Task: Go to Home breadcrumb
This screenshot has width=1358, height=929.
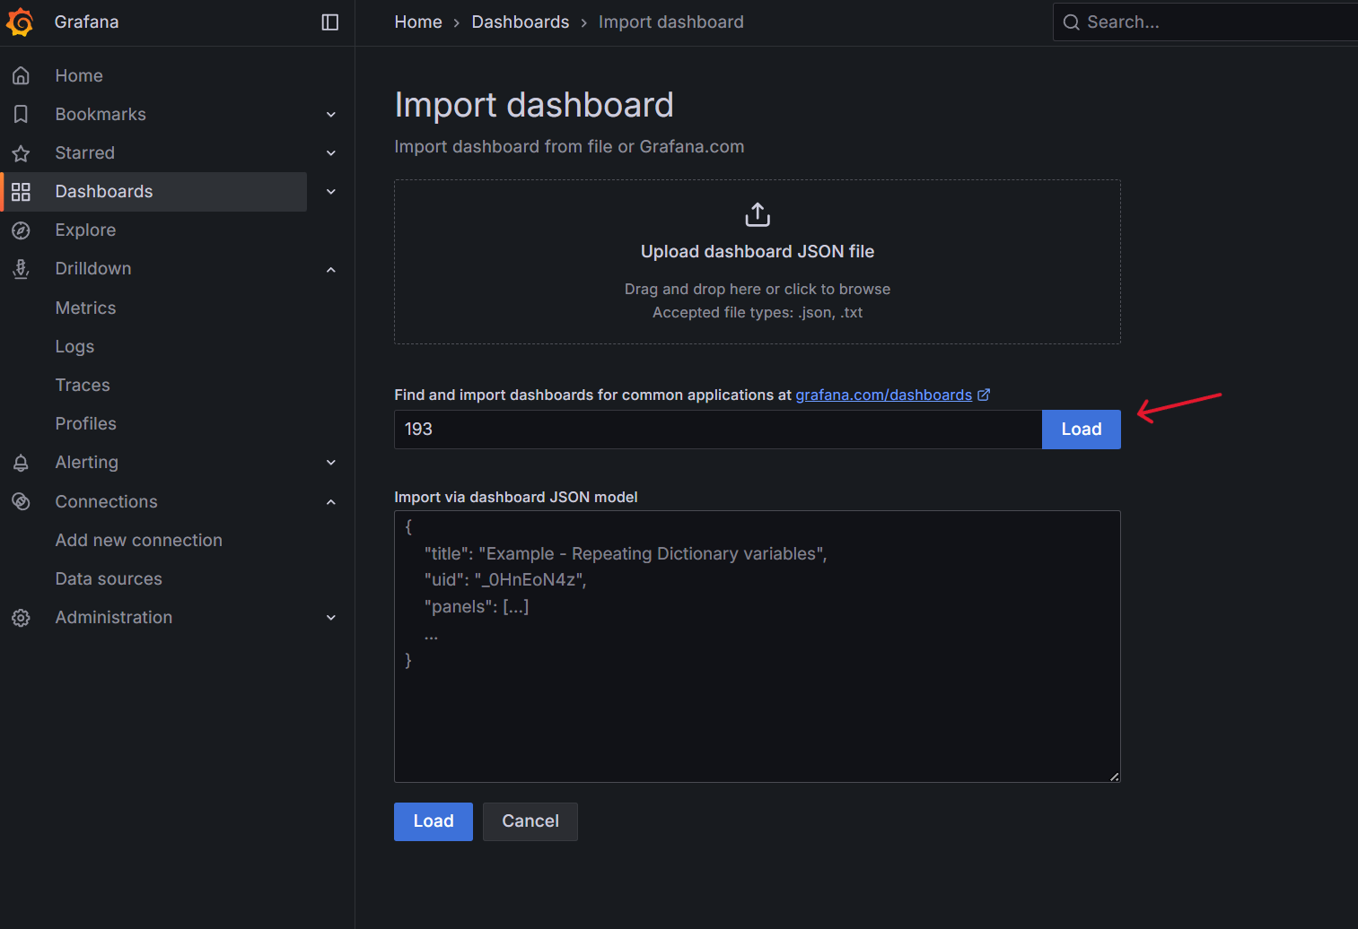Action: pos(418,22)
